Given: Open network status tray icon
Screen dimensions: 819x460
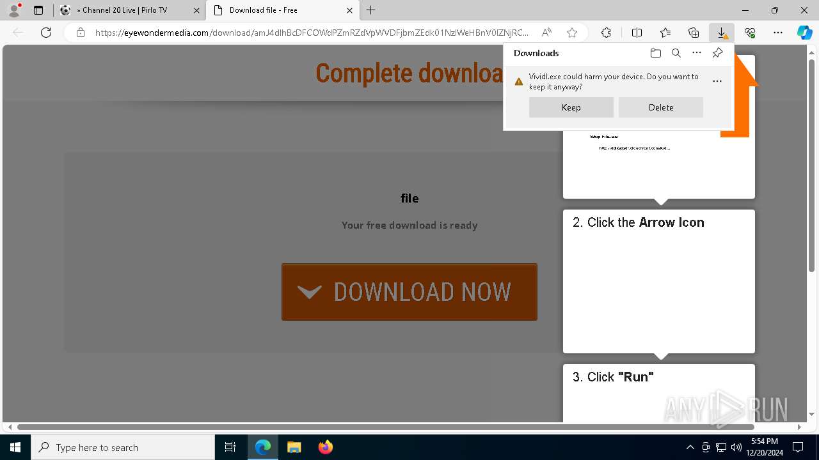Looking at the screenshot, I should (x=721, y=447).
